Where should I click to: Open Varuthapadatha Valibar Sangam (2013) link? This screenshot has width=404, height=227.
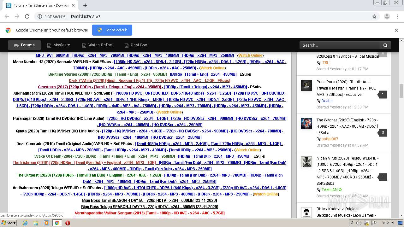(150, 213)
